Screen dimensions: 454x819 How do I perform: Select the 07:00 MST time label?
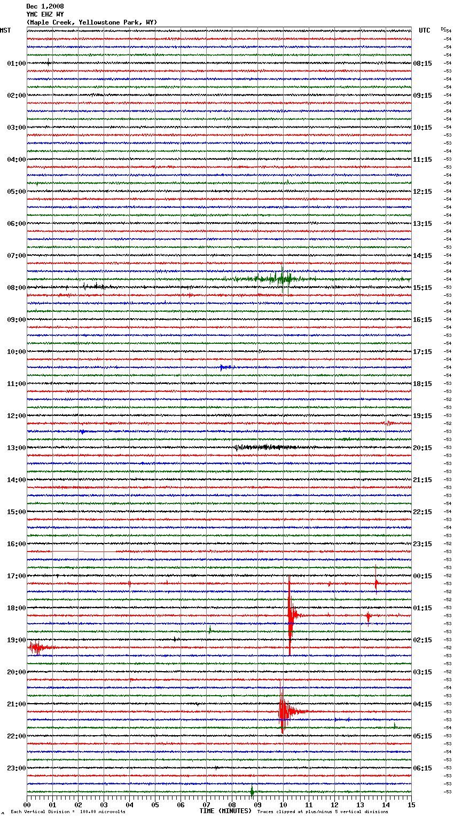(17, 256)
